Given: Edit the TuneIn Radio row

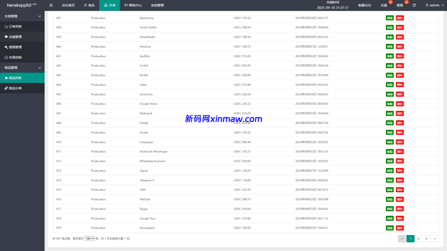Looking at the screenshot, I should click(389, 28).
